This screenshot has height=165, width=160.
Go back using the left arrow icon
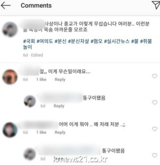point(6,5)
